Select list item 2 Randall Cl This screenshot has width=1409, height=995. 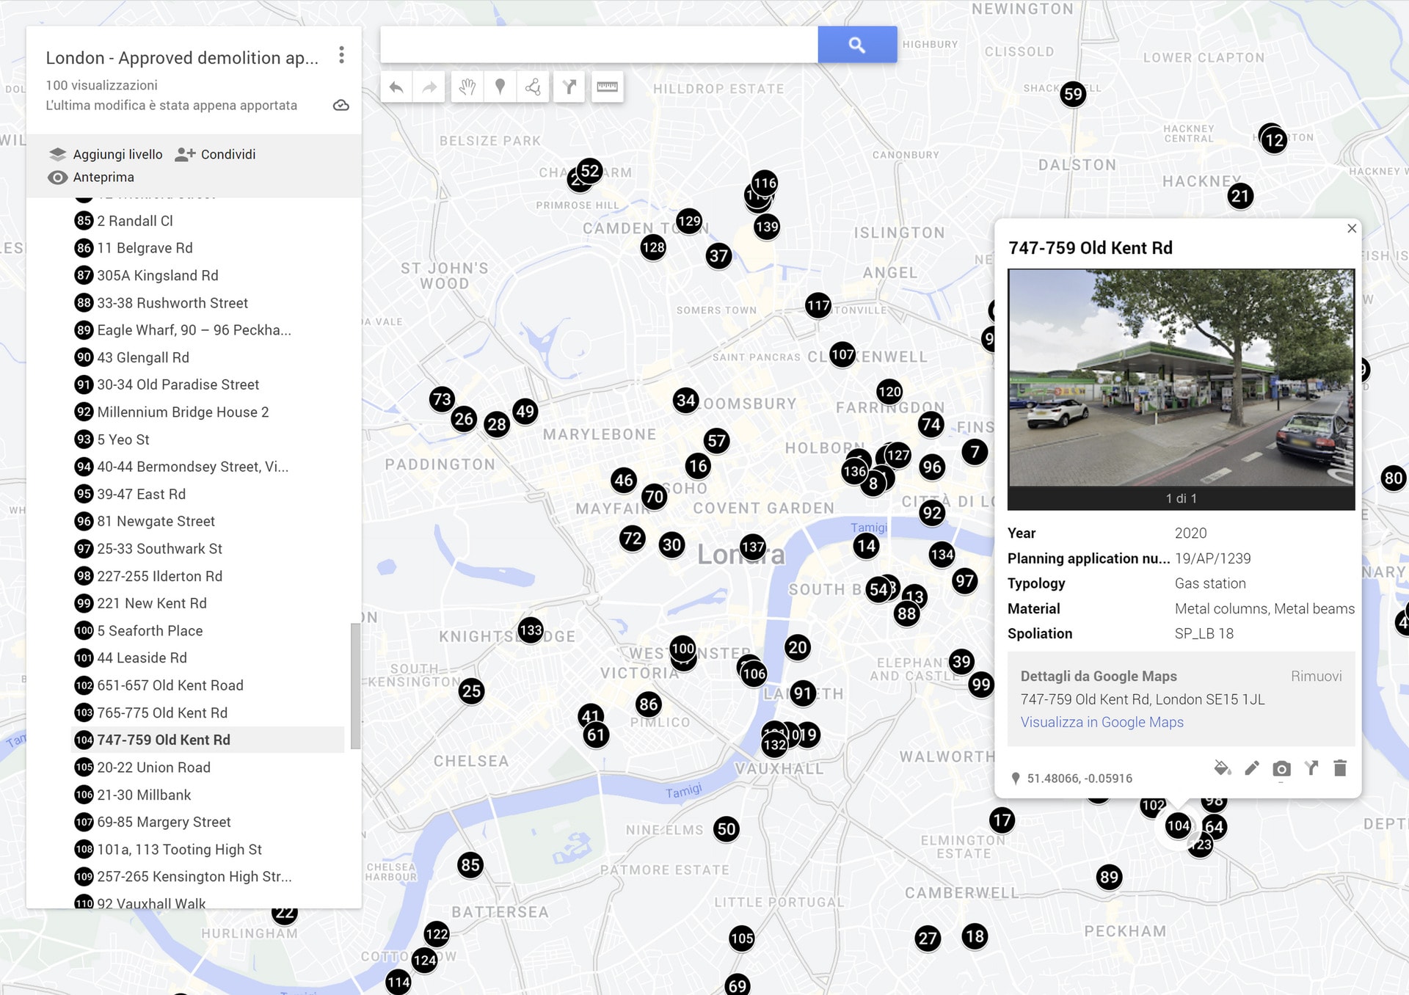[x=208, y=221]
